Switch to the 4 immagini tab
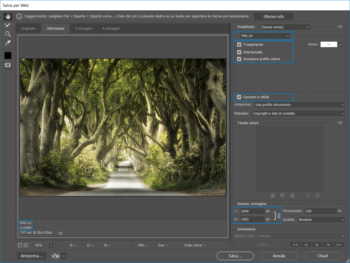Viewport: 350px width, 263px height. [x=111, y=29]
